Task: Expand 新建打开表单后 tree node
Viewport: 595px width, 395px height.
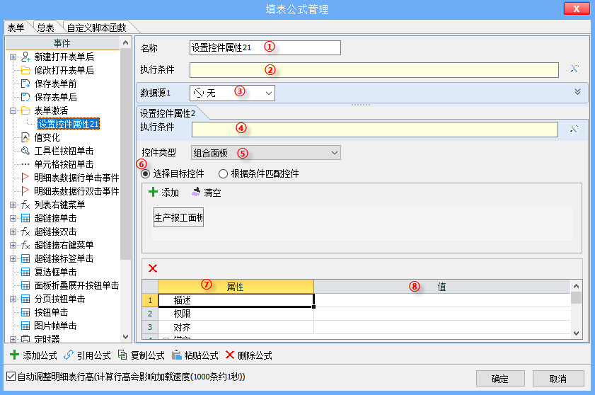Action: pos(13,57)
